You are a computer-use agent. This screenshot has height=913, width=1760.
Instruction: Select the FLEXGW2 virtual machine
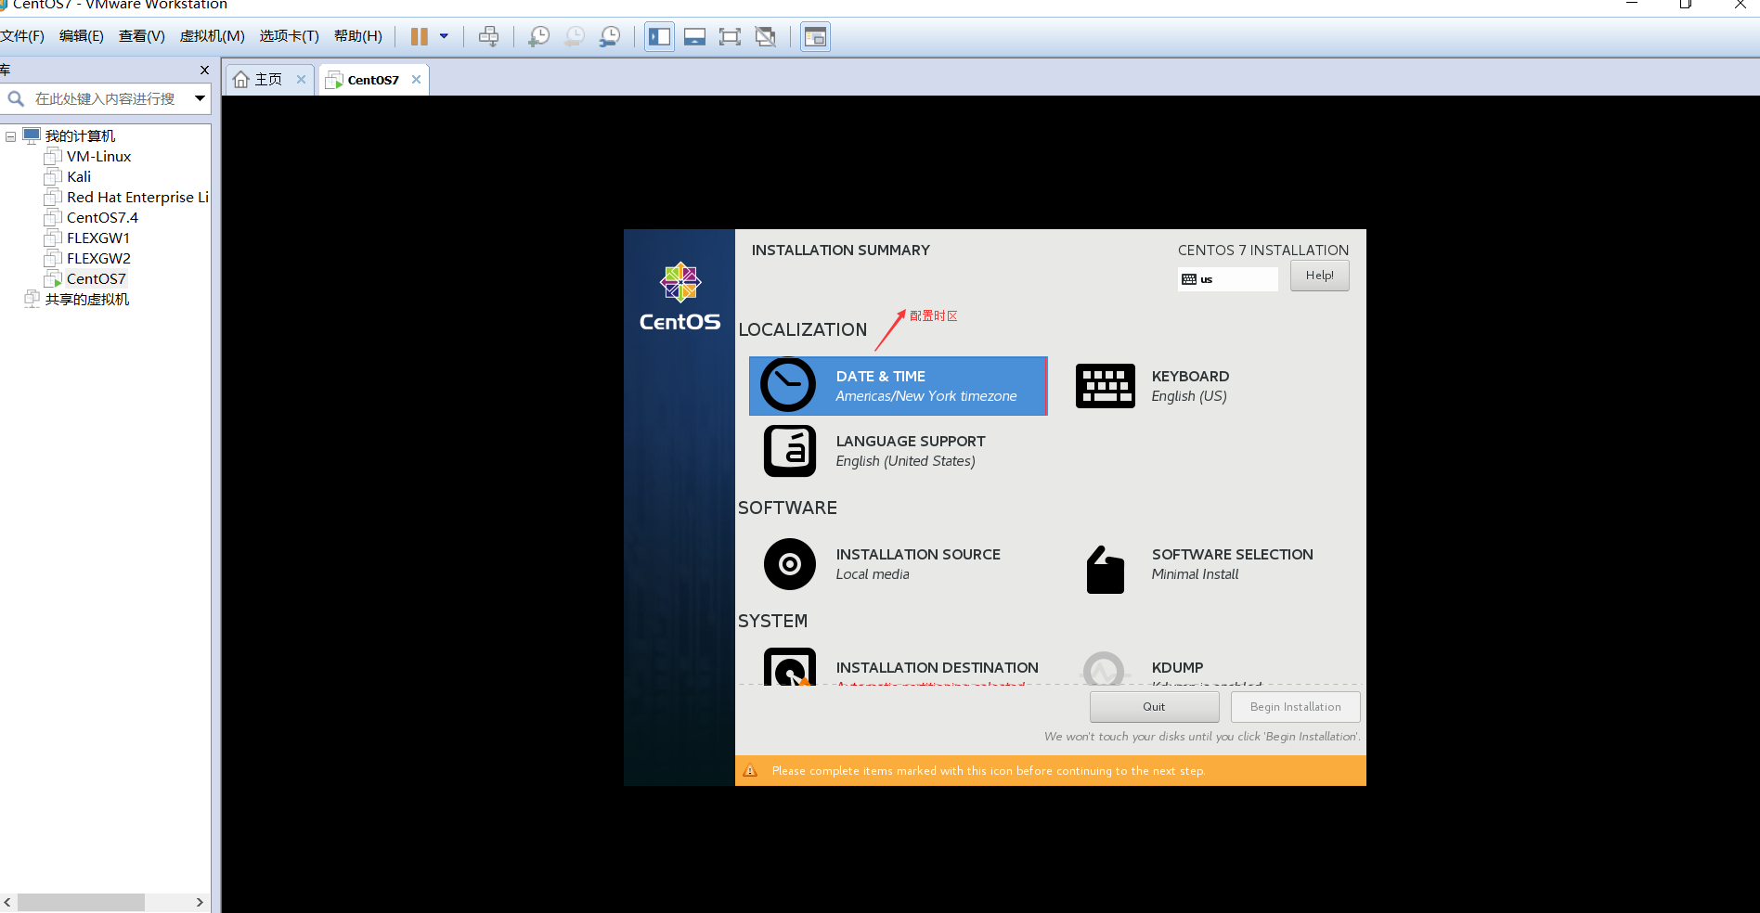coord(98,259)
